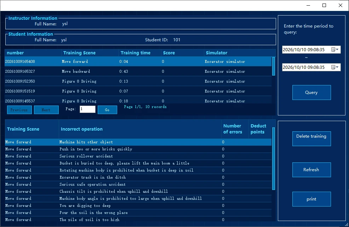349x227 pixels.
Task: Select record 20261009145537
Action: 138,100
